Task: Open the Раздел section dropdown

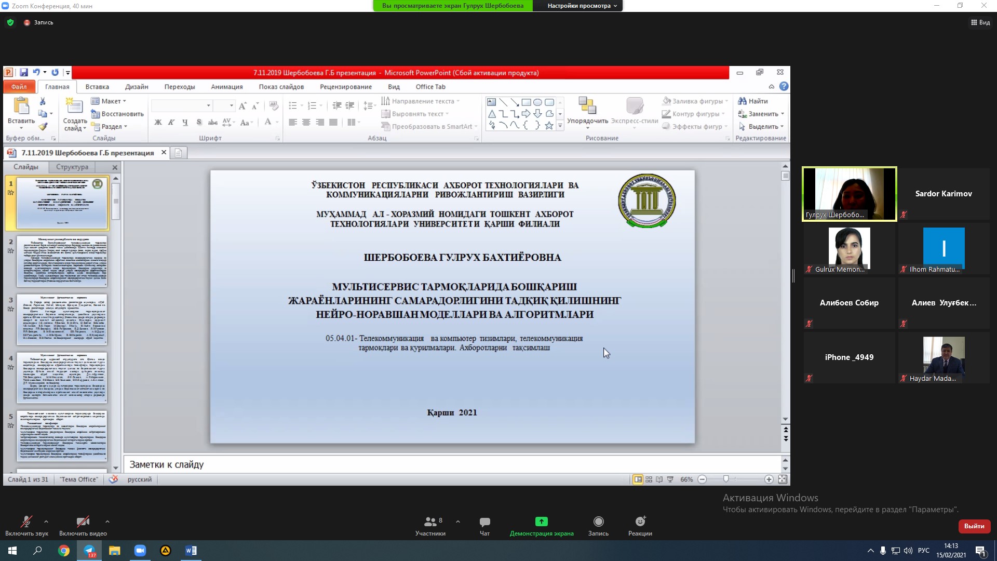Action: pos(110,126)
